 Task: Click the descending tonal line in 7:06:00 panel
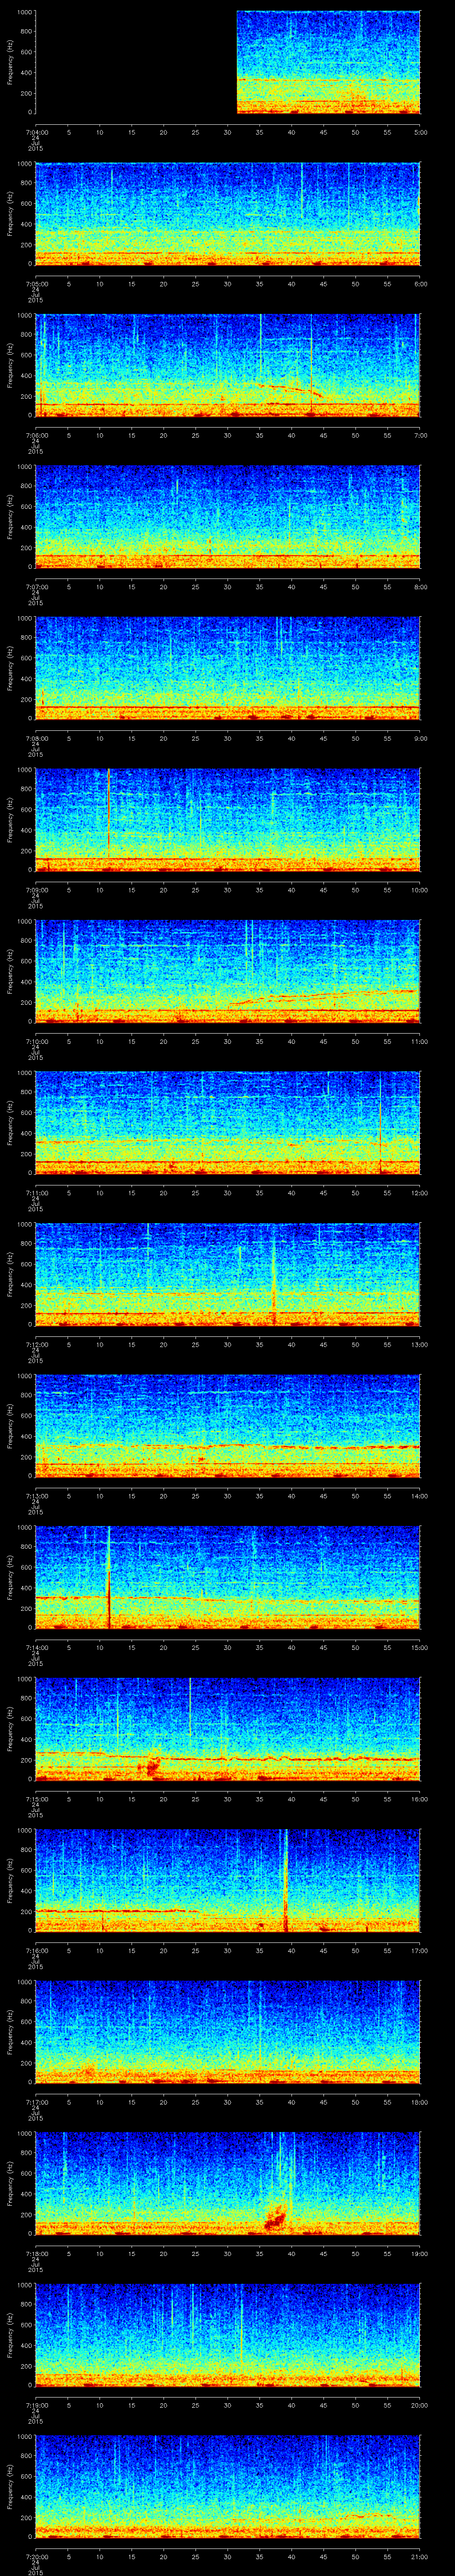(x=290, y=389)
